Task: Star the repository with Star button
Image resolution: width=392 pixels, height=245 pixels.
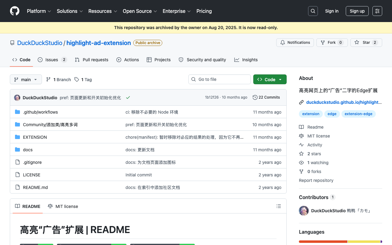Action: (x=366, y=43)
